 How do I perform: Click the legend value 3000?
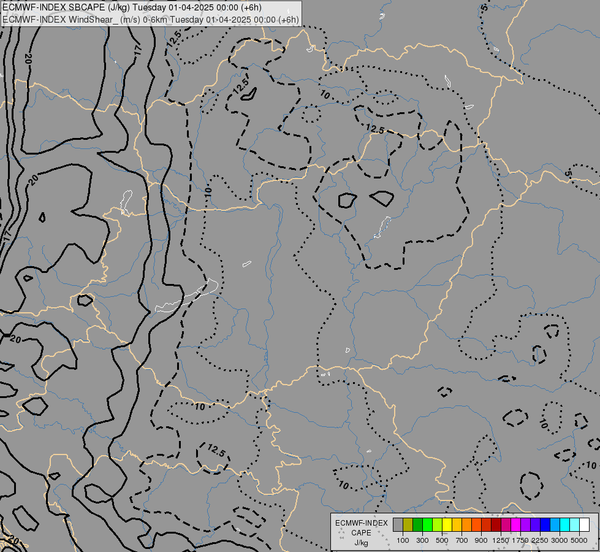coord(559,540)
